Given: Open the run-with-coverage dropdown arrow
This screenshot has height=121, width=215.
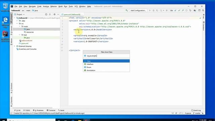Looking at the screenshot, I should pyautogui.click(x=164, y=10).
